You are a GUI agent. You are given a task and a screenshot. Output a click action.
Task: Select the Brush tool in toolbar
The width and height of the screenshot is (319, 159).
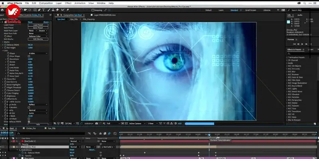[x=49, y=10]
